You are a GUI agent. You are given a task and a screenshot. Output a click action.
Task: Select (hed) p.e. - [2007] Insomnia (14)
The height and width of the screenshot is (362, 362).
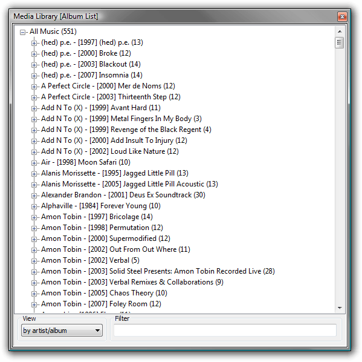click(92, 75)
